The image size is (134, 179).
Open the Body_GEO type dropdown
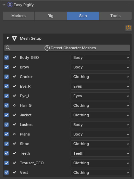pos(100,57)
